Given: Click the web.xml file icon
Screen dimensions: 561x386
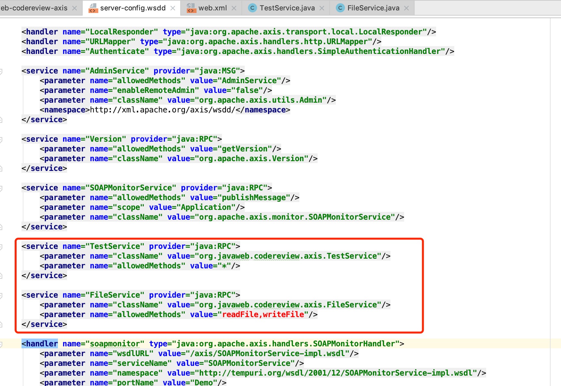Looking at the screenshot, I should click(191, 8).
